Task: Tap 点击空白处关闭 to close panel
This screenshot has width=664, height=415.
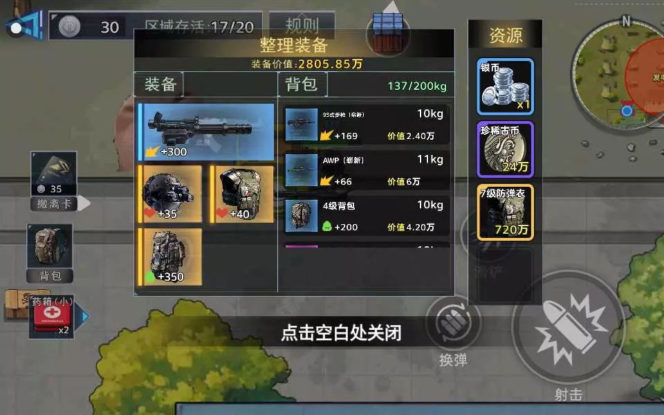Action: pos(341,333)
